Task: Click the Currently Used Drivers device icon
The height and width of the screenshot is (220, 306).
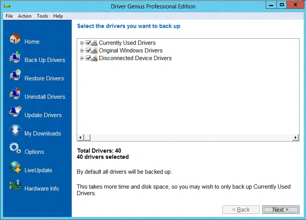Action: tap(94, 43)
